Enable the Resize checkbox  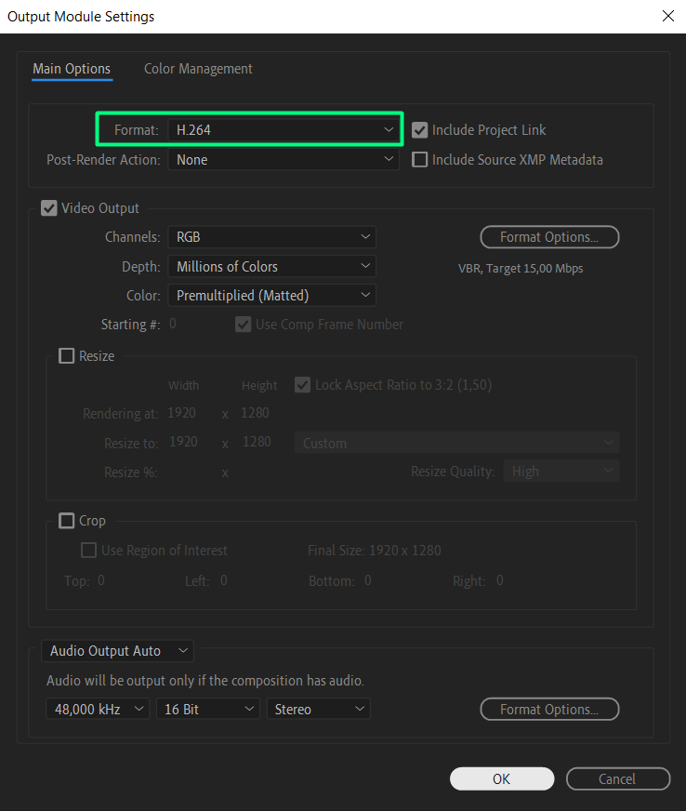click(x=67, y=356)
